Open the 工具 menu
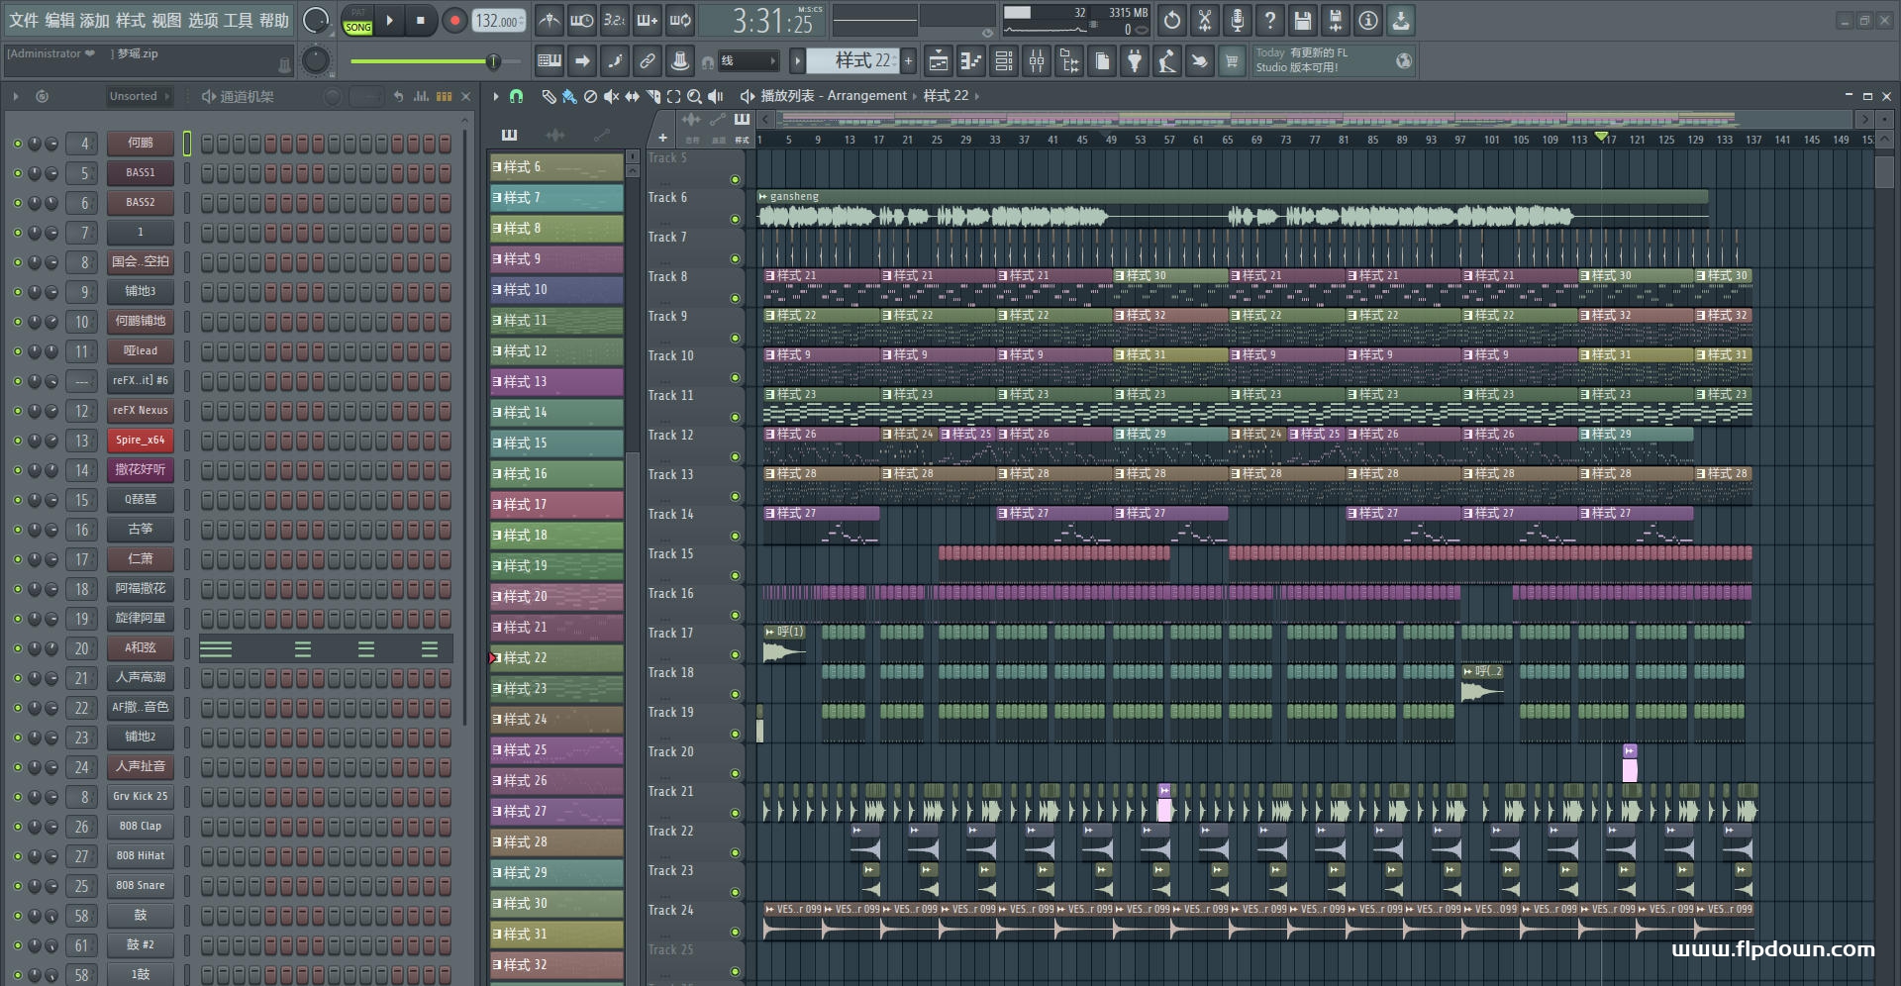This screenshot has width=1901, height=986. tap(239, 20)
